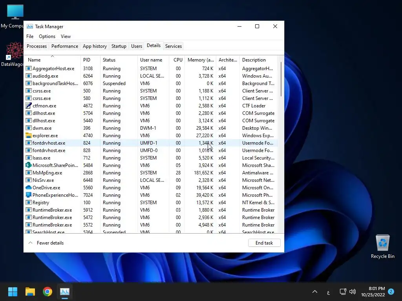Select the Recycle Bin desktop icon
Viewport: 402px width, 301px height.
tap(382, 246)
